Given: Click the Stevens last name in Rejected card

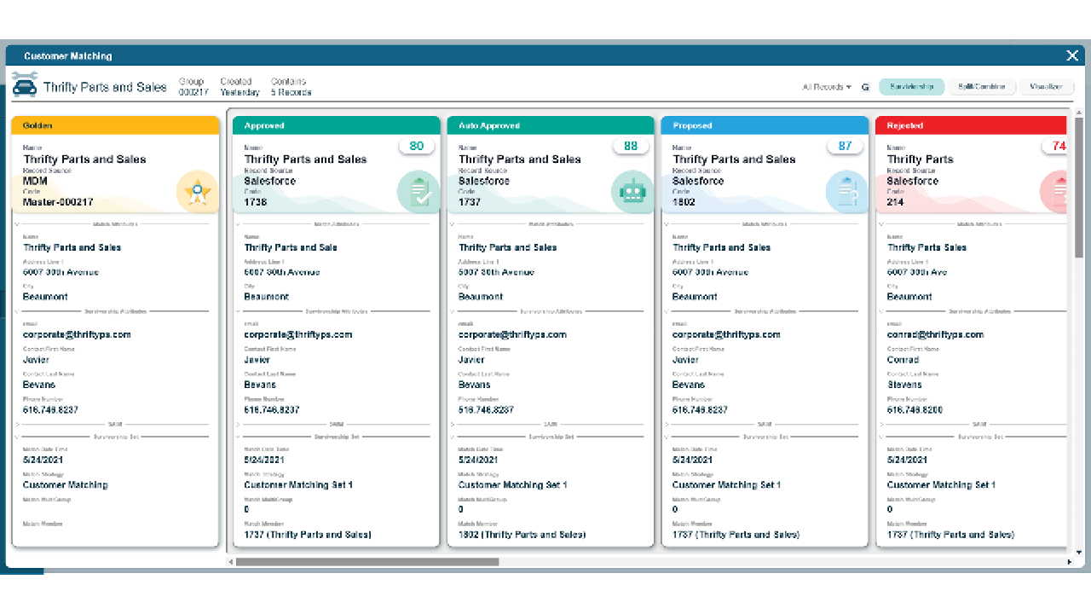Looking at the screenshot, I should pyautogui.click(x=904, y=385).
